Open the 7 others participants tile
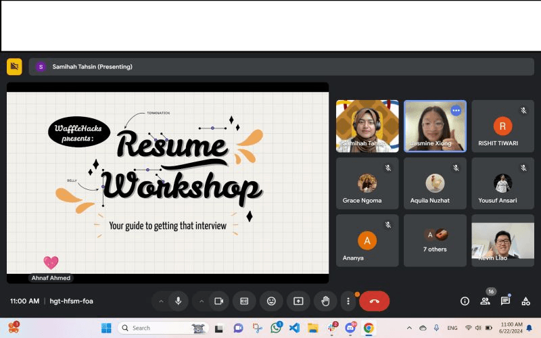Screen dimensions: 541x338 (x=435, y=241)
